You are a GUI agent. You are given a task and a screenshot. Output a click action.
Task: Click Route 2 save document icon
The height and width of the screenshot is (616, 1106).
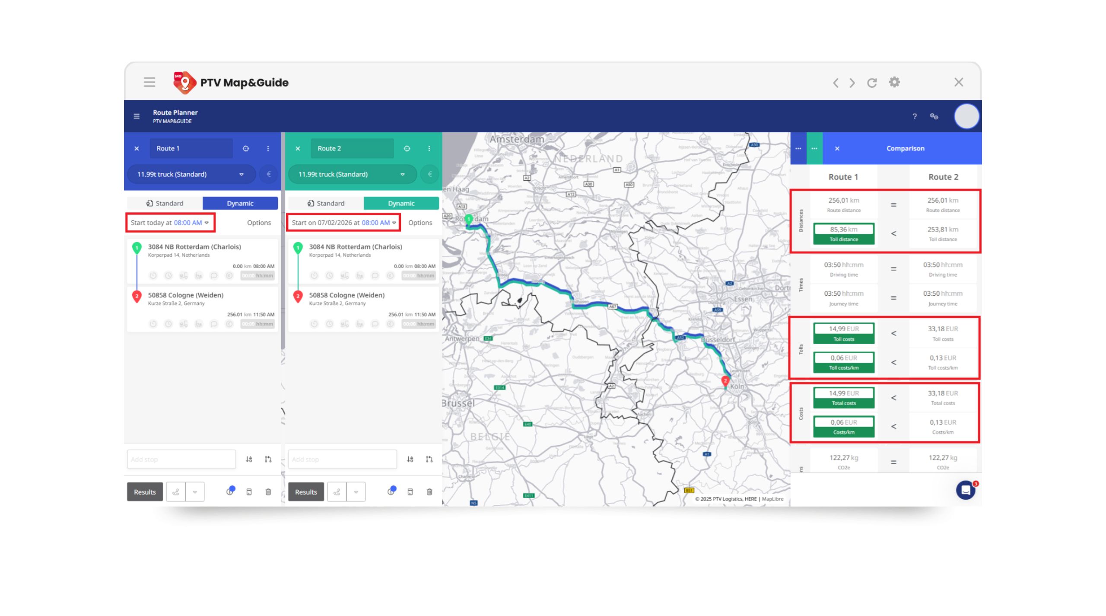coord(410,492)
